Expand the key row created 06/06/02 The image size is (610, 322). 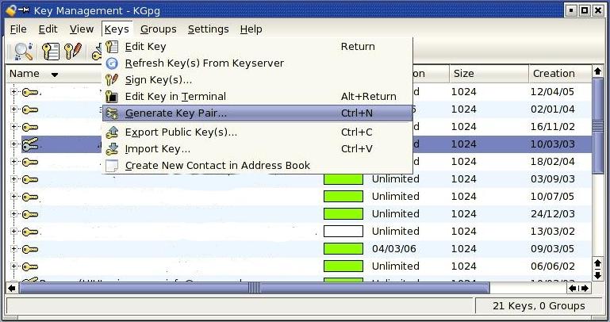click(13, 266)
